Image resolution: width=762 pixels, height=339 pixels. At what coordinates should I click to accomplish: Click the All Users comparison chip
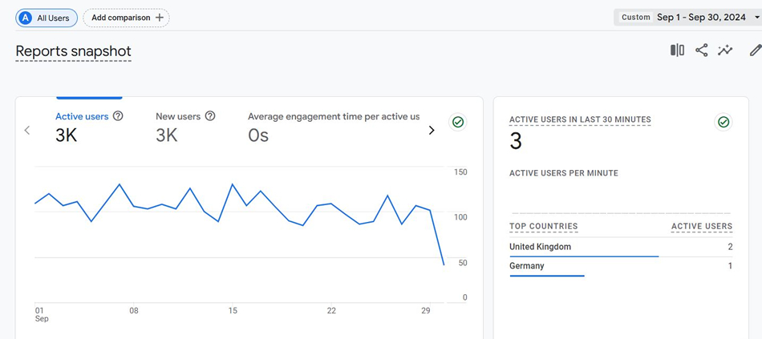point(47,18)
